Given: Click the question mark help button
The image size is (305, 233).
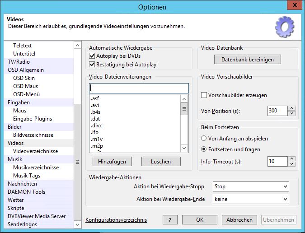Looking at the screenshot, I should click(x=169, y=220).
